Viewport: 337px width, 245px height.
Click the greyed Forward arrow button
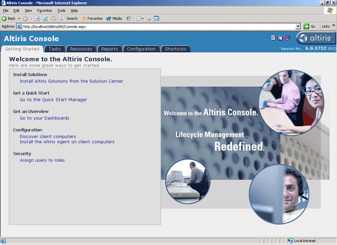pos(25,19)
